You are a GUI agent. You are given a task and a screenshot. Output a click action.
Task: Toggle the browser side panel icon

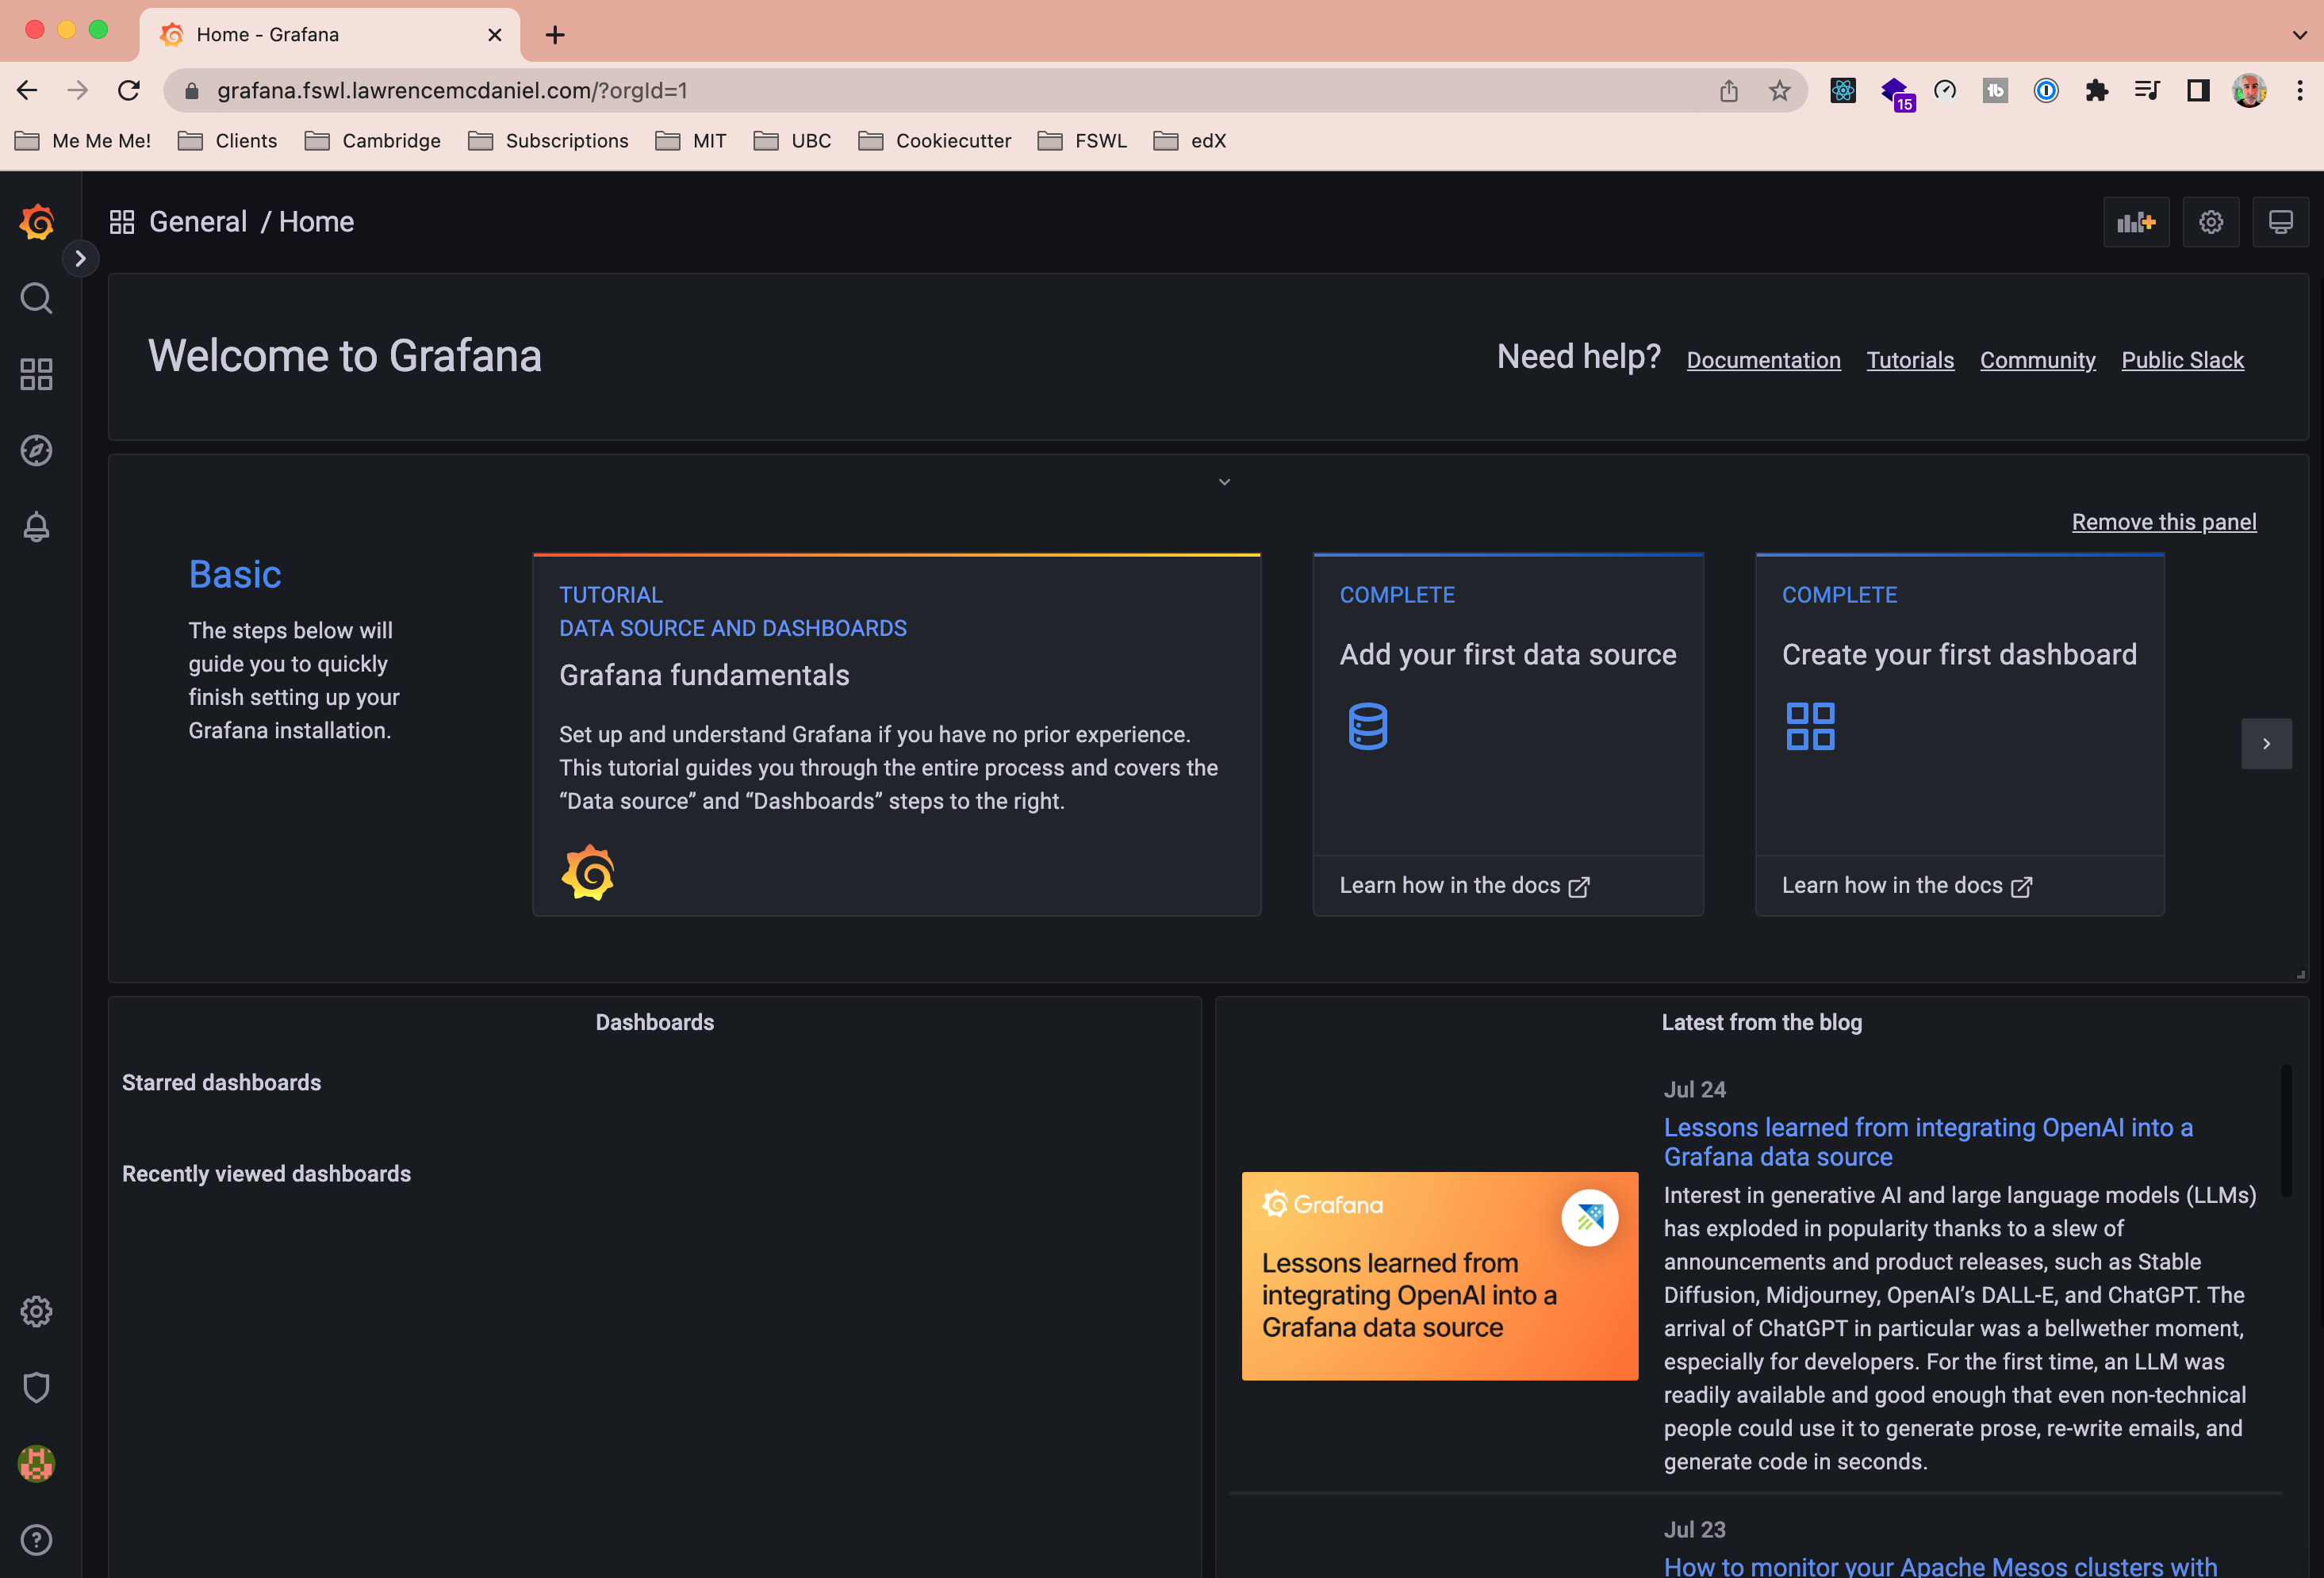click(x=2198, y=91)
